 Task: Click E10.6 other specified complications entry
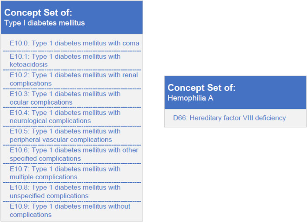(x=74, y=154)
